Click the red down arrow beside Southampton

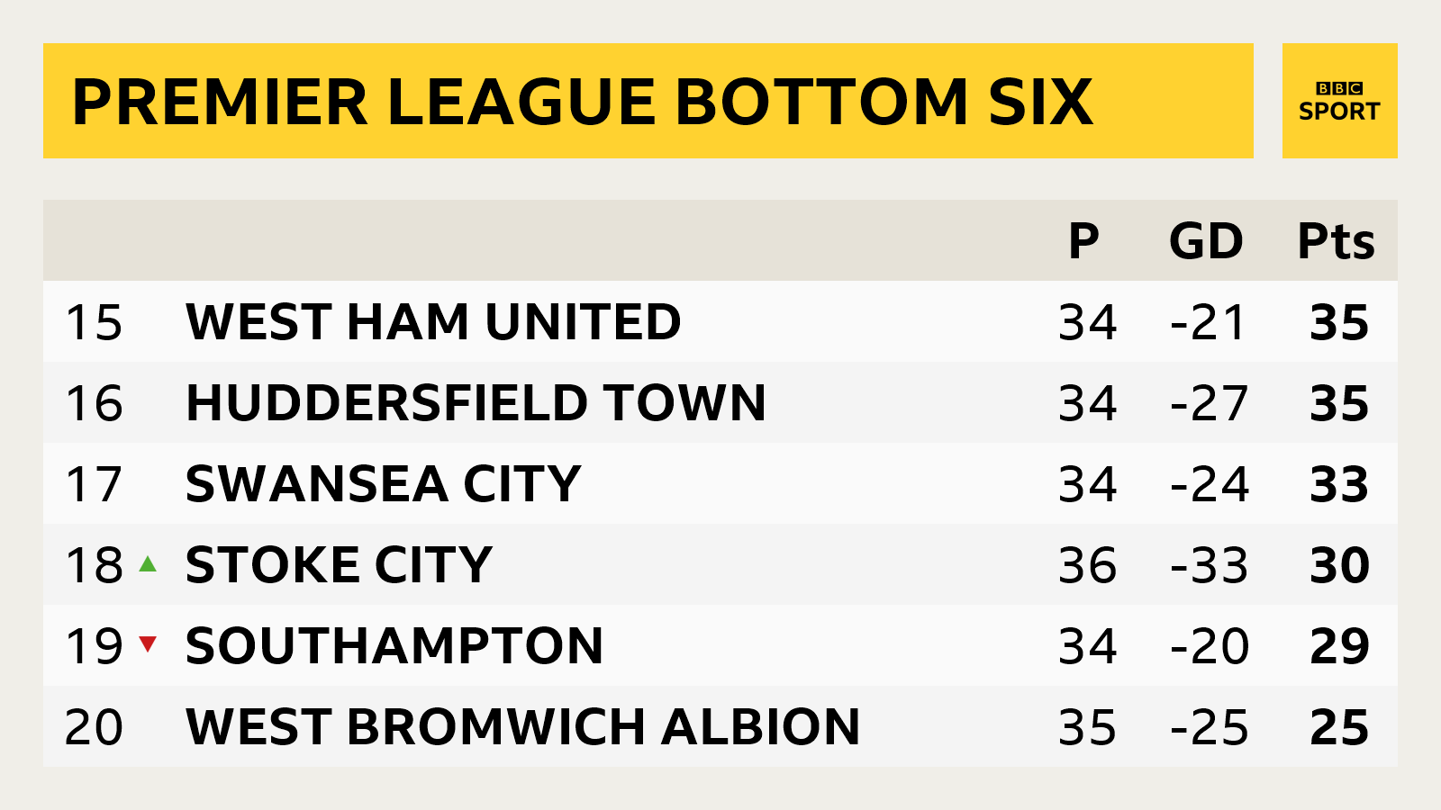click(148, 643)
